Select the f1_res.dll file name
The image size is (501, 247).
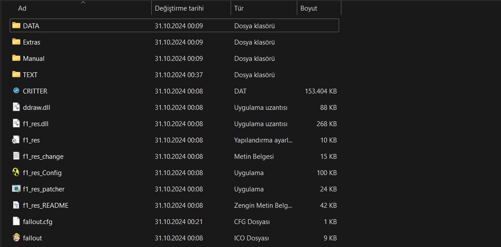click(x=35, y=123)
